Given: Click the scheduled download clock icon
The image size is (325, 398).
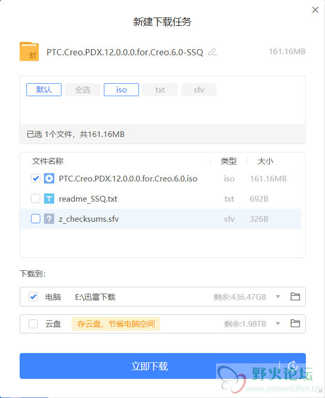Looking at the screenshot, I should 292,366.
